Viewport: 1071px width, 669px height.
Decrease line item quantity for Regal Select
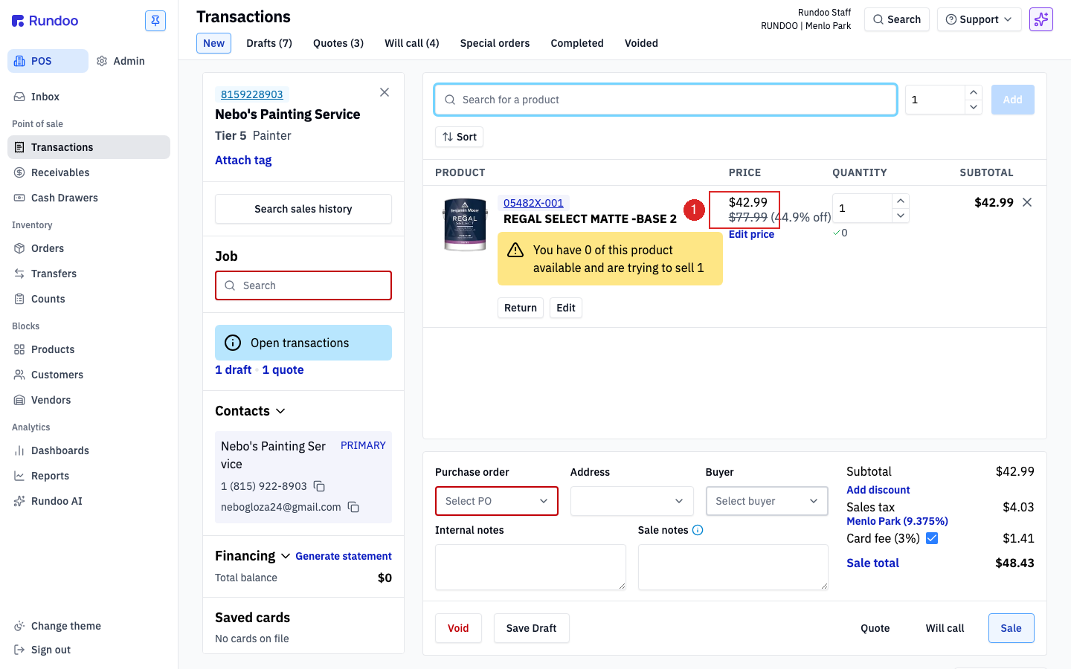click(901, 216)
